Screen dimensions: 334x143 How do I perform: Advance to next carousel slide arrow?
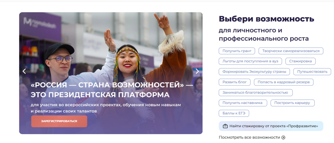197,71
